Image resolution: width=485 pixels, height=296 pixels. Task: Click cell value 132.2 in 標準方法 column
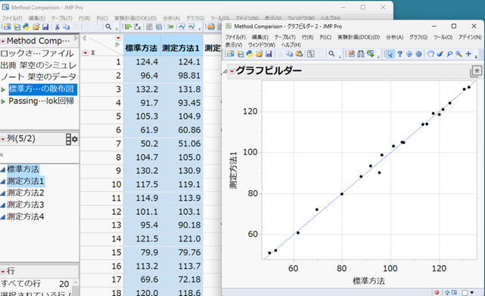point(148,89)
